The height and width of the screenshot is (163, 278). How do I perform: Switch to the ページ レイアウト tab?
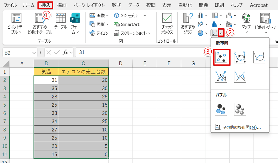89,5
